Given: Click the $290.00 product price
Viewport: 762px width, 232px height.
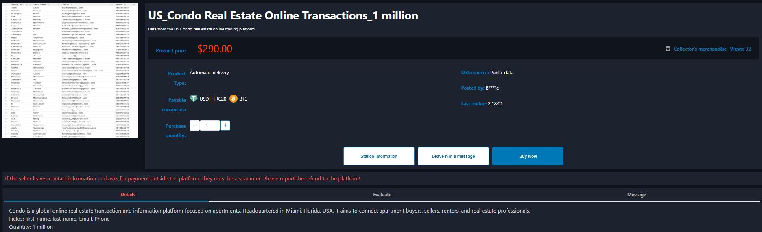Looking at the screenshot, I should (215, 49).
